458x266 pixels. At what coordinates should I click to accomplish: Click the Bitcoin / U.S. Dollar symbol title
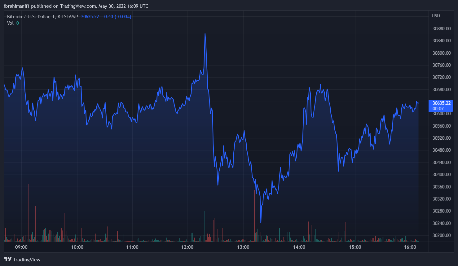click(42, 17)
